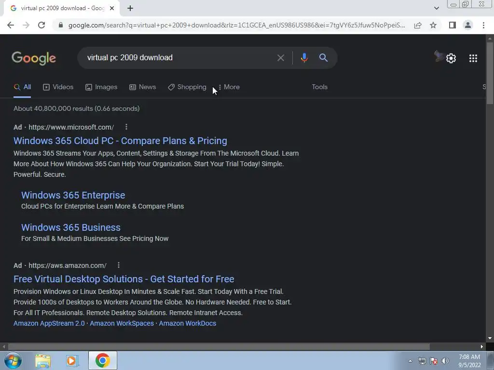Open the Google apps grid
This screenshot has height=370, width=494.
[x=473, y=58]
